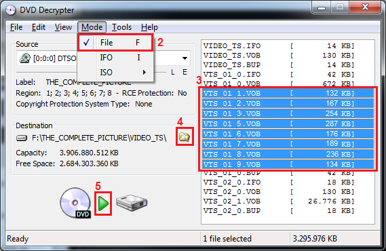Minimize the DVD Decrypter window
Screen dimensions: 386x251
pyautogui.click(x=322, y=7)
